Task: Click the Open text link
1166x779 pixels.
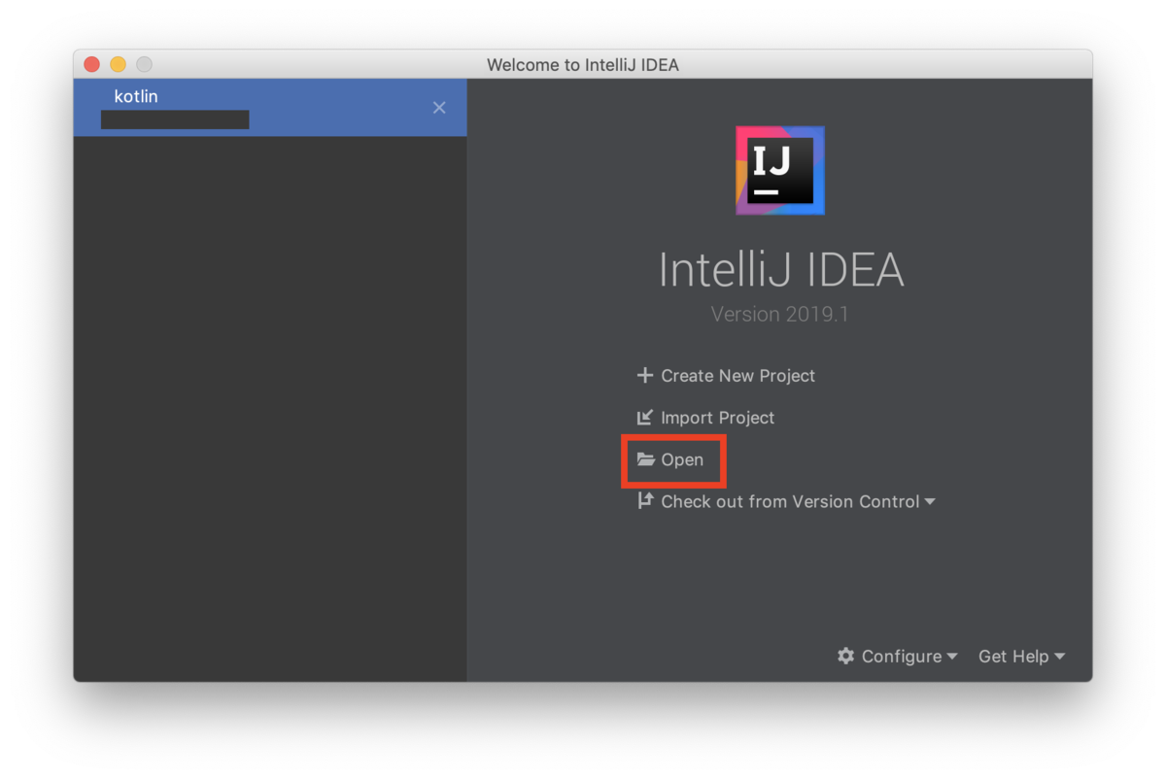Action: pyautogui.click(x=682, y=459)
